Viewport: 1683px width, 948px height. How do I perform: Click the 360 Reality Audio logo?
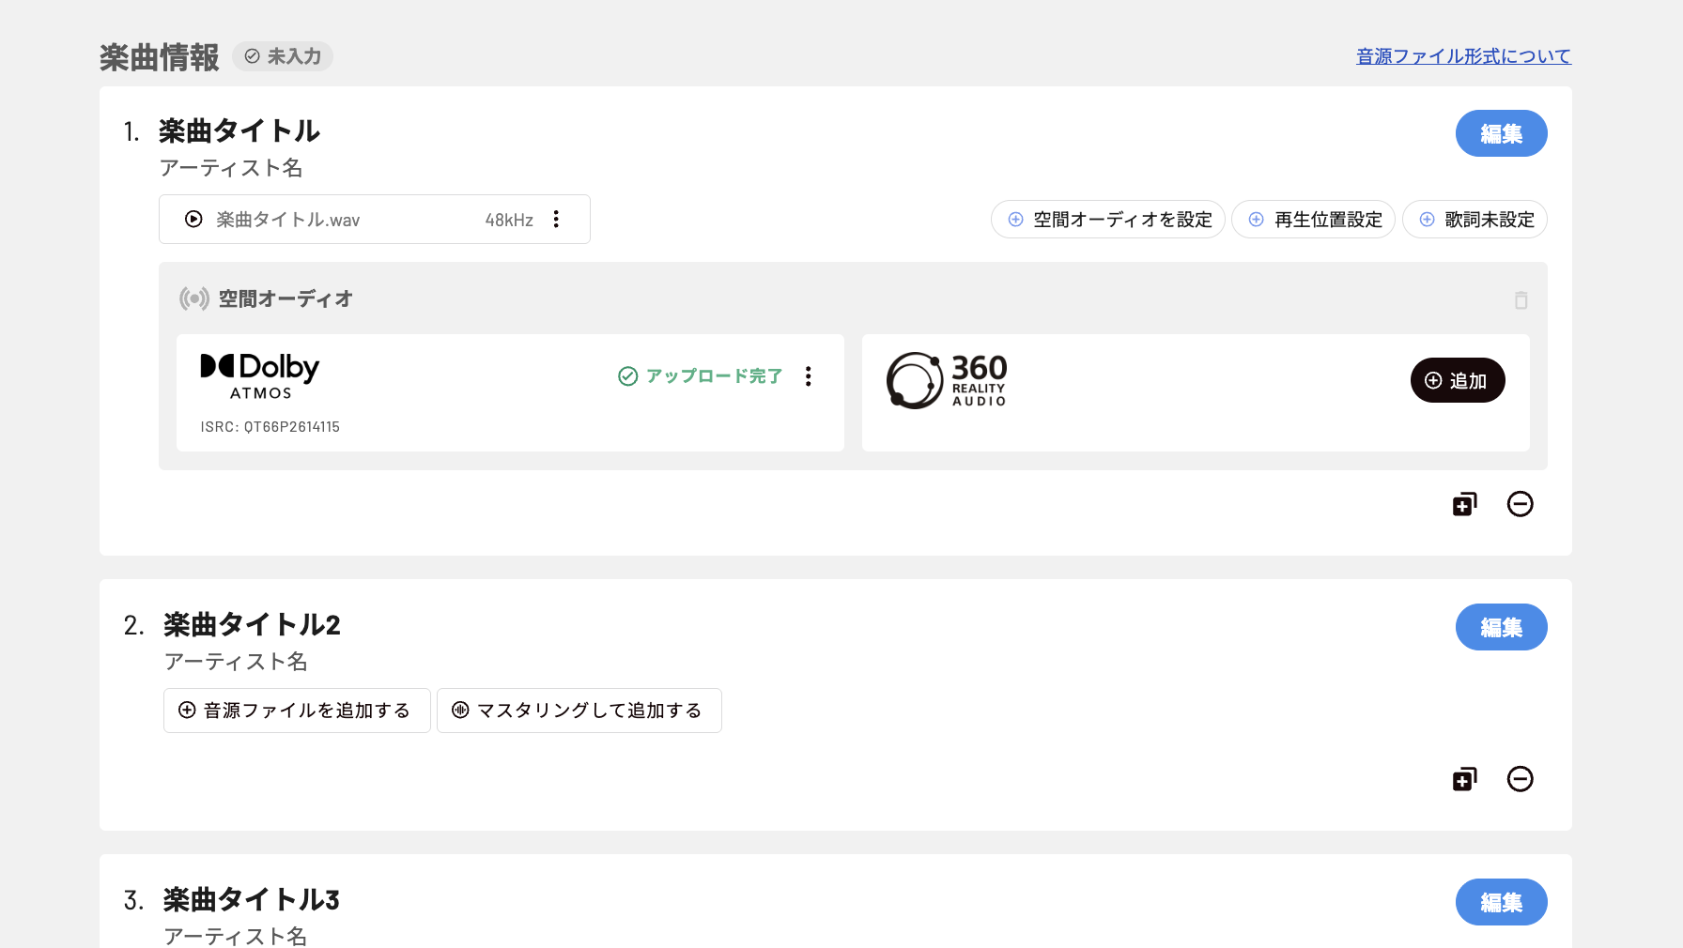click(x=947, y=380)
